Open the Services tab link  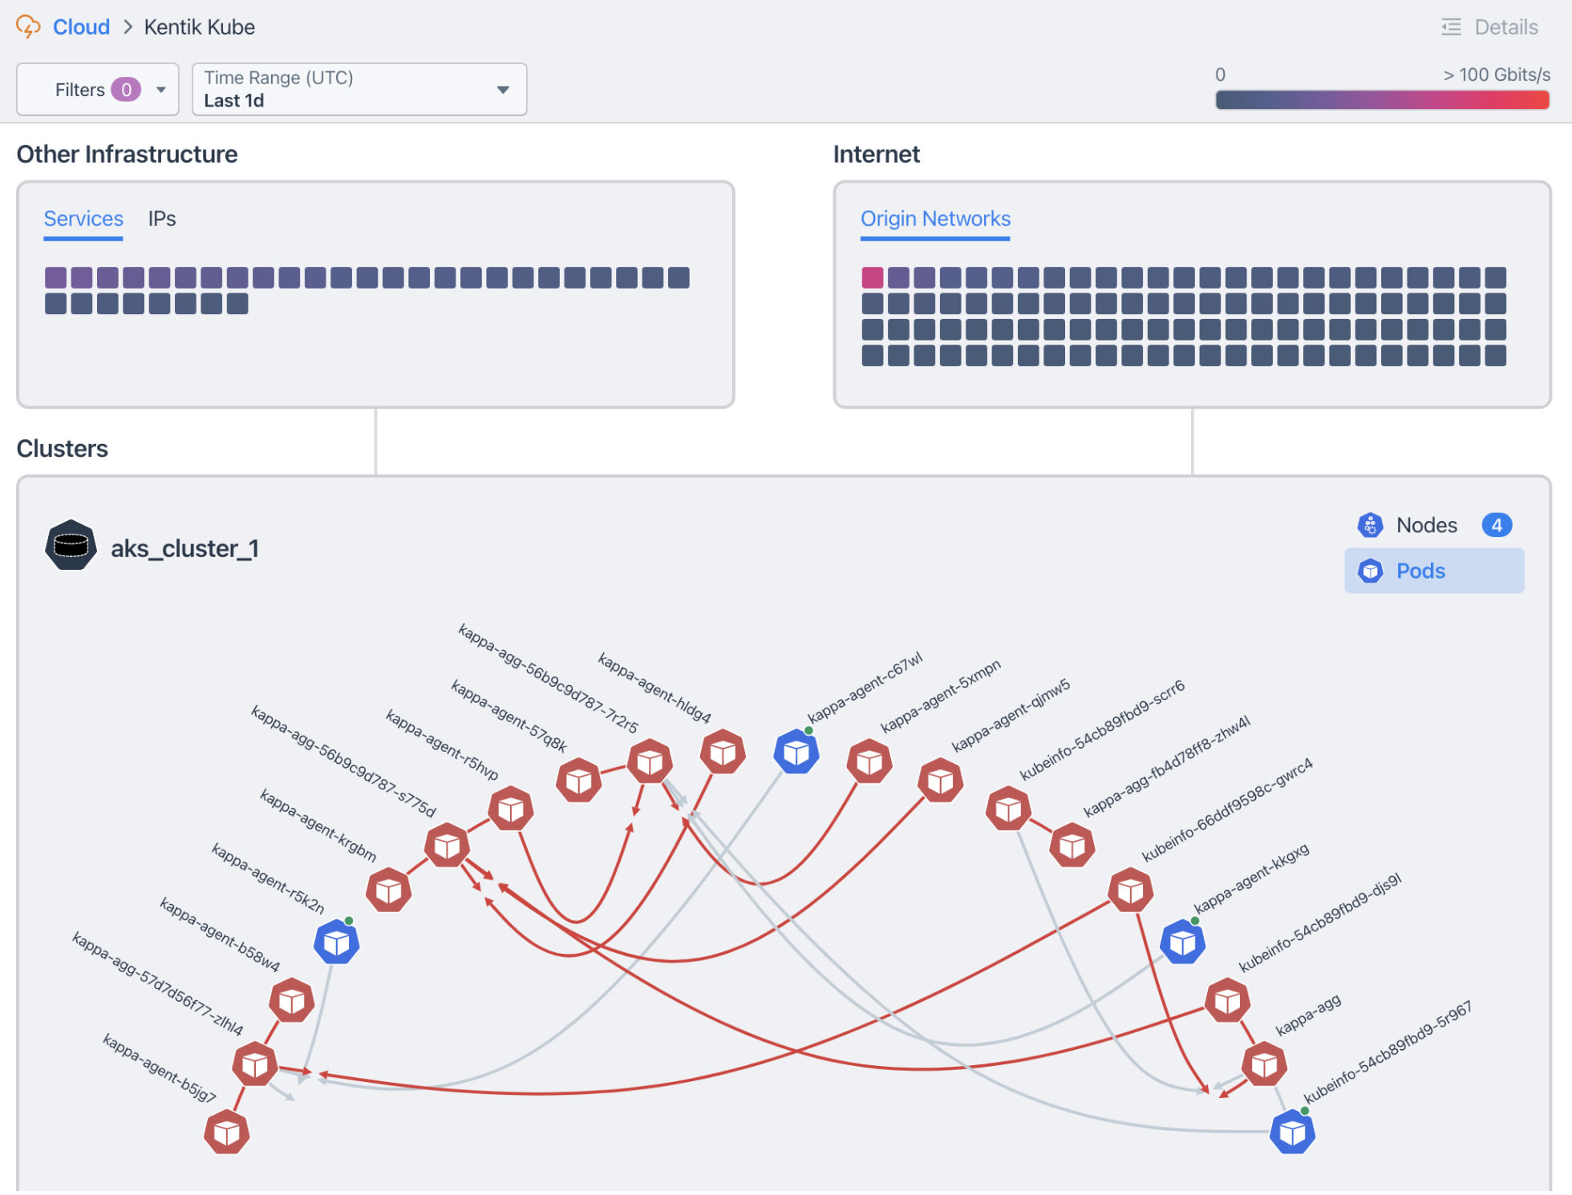[83, 219]
